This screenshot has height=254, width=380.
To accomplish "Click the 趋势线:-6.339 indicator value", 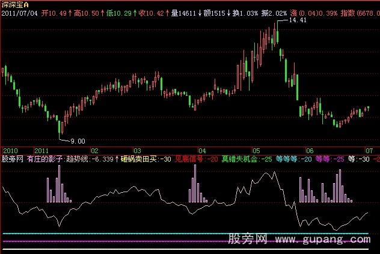I will pos(90,159).
